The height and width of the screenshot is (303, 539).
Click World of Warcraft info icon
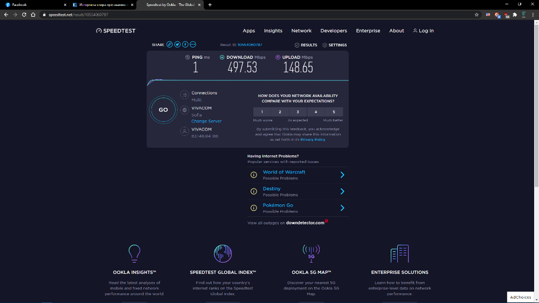(x=254, y=175)
